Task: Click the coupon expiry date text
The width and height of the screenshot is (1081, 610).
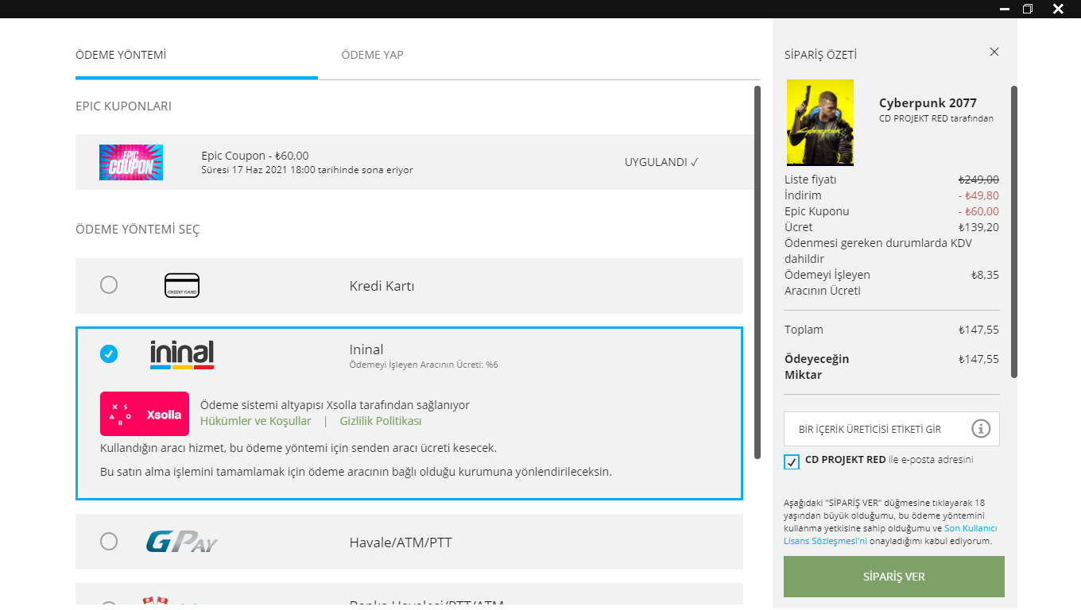Action: coord(308,170)
